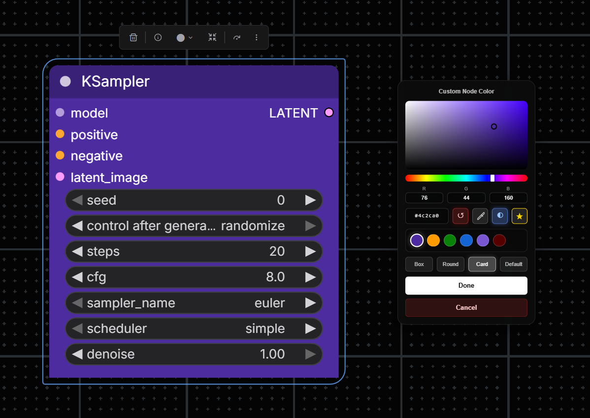Click the yellow star favorite icon

point(520,216)
